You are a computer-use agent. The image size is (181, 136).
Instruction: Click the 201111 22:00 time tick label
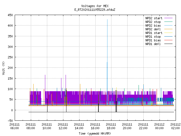(143, 126)
